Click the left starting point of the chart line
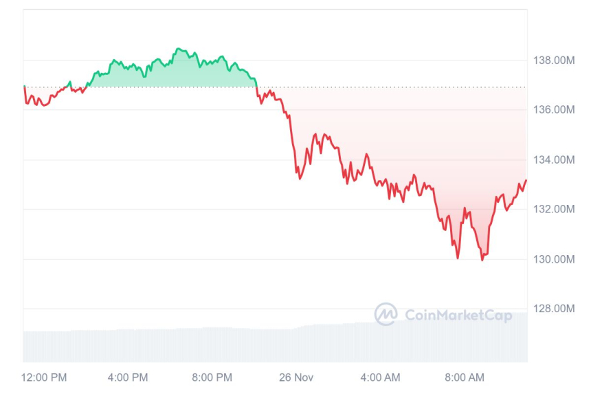The image size is (591, 394). 24,87
